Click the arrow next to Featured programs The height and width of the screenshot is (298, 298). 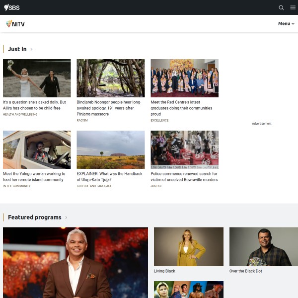point(66,218)
